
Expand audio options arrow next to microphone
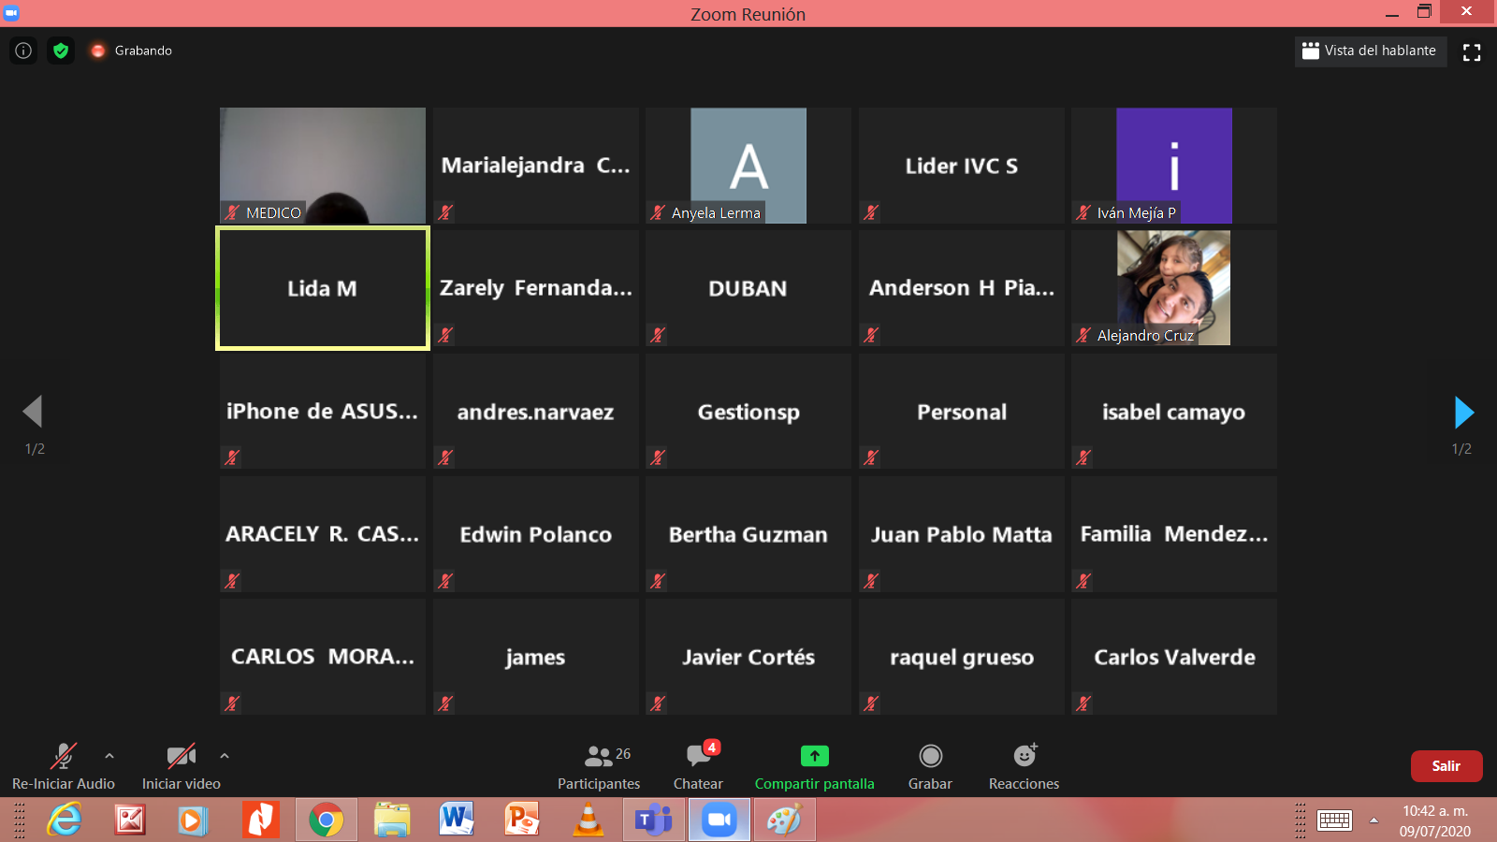point(109,756)
